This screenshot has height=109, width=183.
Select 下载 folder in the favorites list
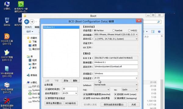[x=33, y=41]
